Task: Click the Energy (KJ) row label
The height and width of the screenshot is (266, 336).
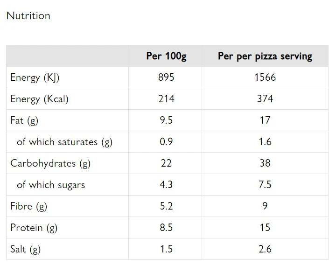Action: (35, 77)
